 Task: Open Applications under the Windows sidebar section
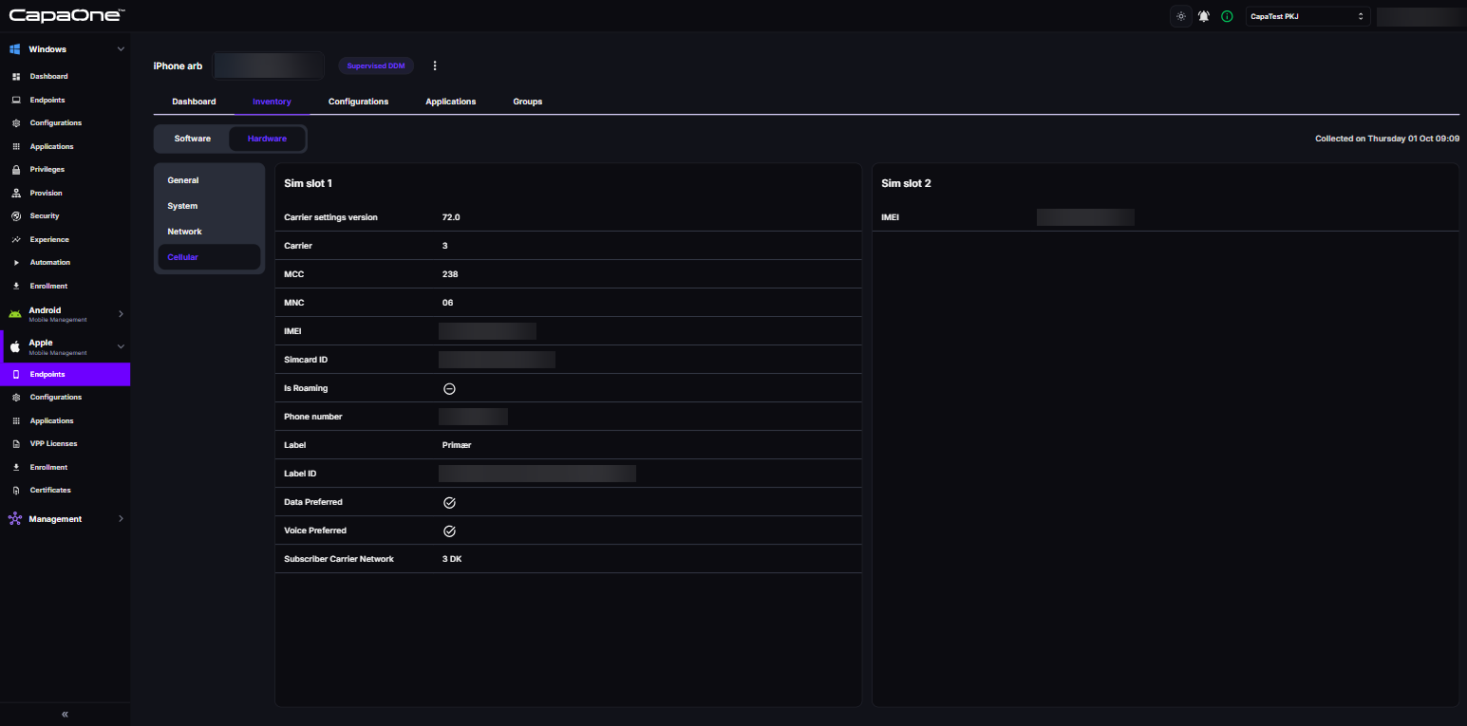[x=51, y=146]
